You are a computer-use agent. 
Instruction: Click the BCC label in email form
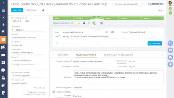[112, 32]
